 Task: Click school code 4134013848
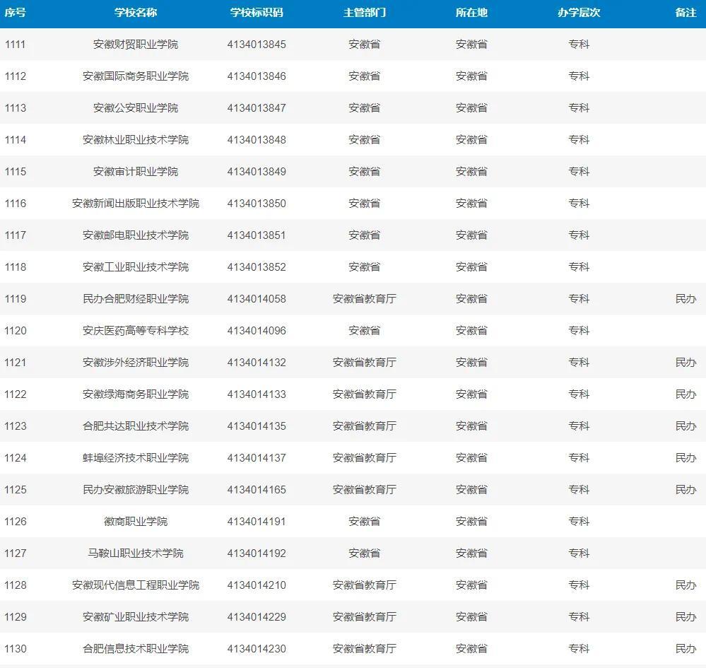(257, 140)
